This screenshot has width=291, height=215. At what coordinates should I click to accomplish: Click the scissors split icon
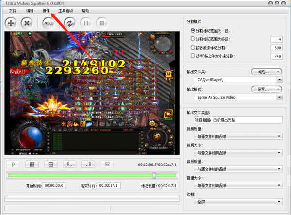(x=107, y=165)
